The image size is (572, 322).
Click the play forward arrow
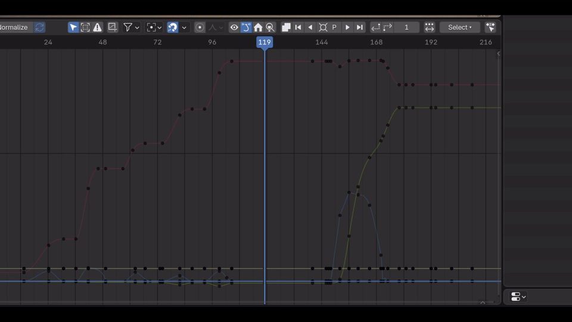coord(347,27)
